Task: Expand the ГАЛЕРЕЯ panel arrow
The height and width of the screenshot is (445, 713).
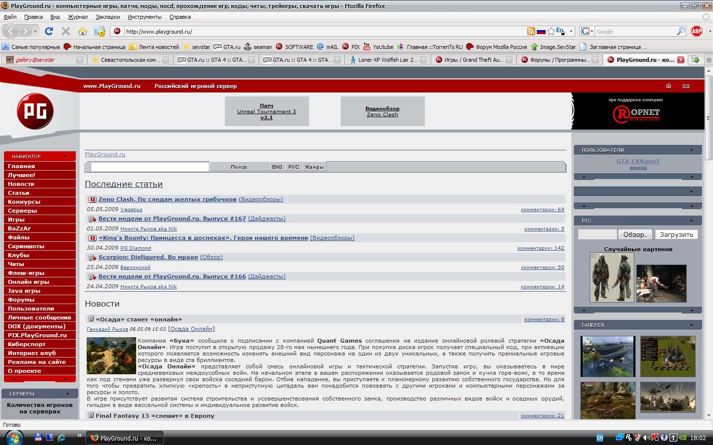Action: tap(692, 325)
